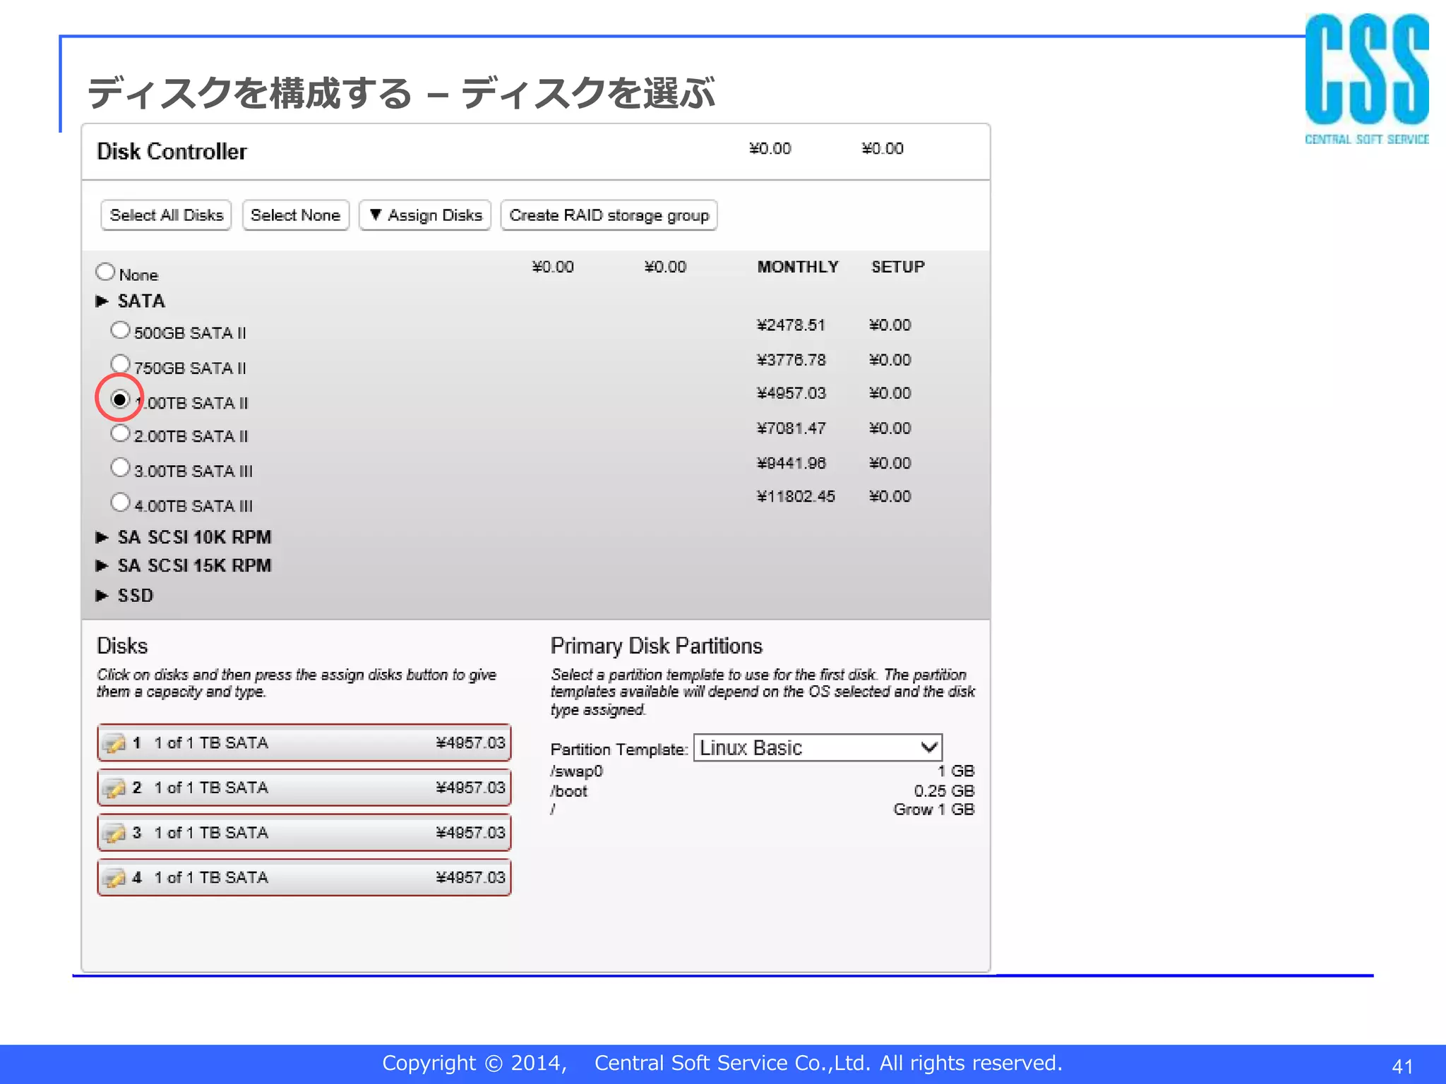The width and height of the screenshot is (1446, 1084).
Task: Select the None radio option
Action: point(105,272)
